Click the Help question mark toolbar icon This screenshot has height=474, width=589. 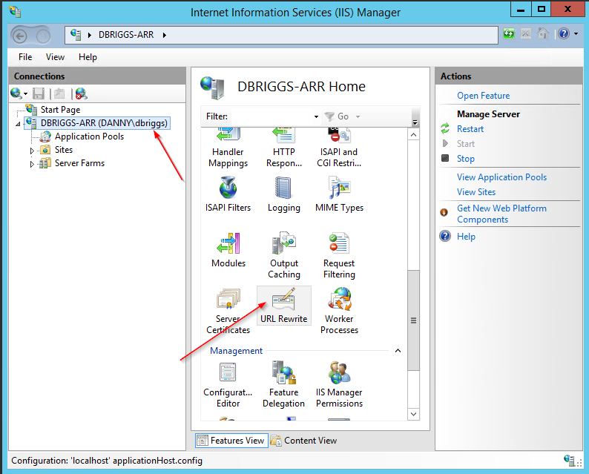564,34
